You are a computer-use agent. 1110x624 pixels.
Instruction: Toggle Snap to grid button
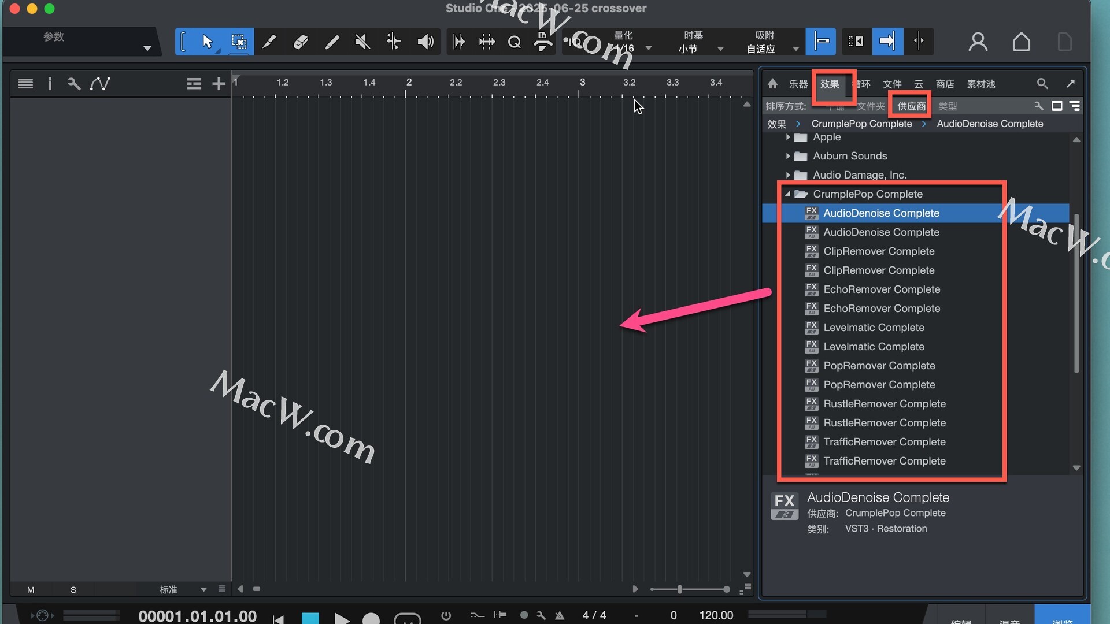821,42
